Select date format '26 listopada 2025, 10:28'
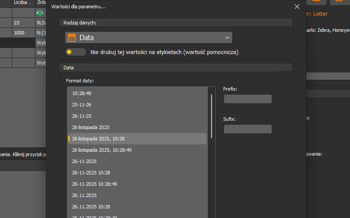 pos(137,139)
